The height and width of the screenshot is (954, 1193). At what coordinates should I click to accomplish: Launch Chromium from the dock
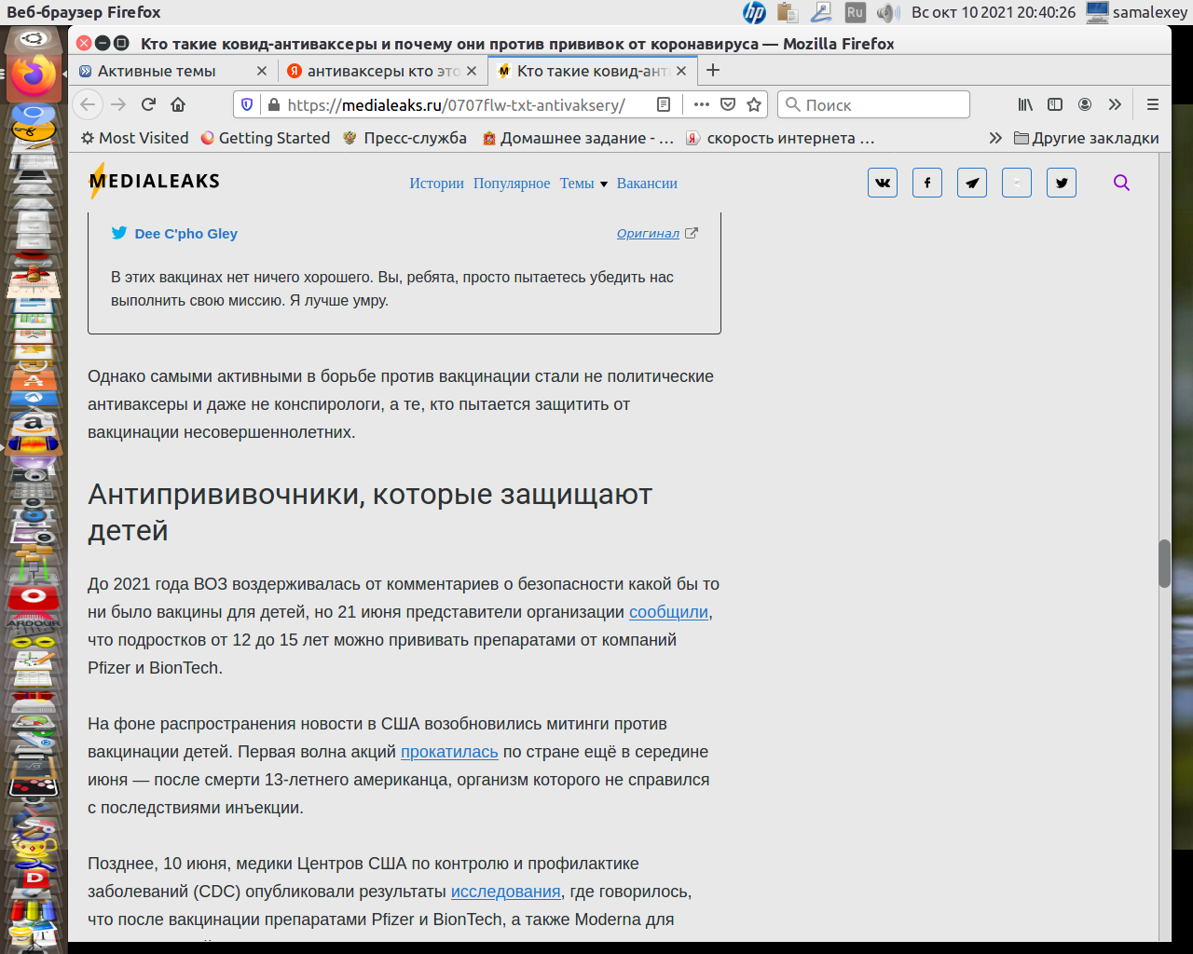tap(34, 115)
